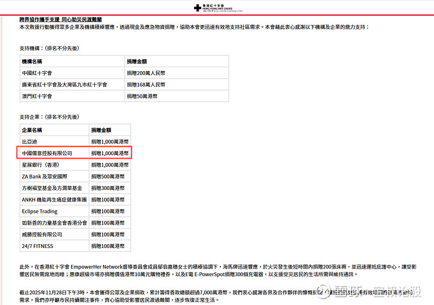Select the 星展銀行(香港) cell

[x=54, y=164]
